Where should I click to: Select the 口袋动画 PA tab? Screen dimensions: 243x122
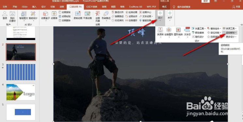(75, 7)
